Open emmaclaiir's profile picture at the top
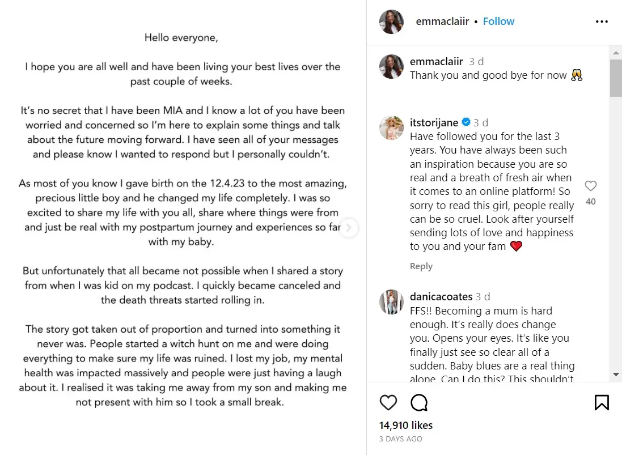Screen dimensions: 622x455 tap(391, 21)
